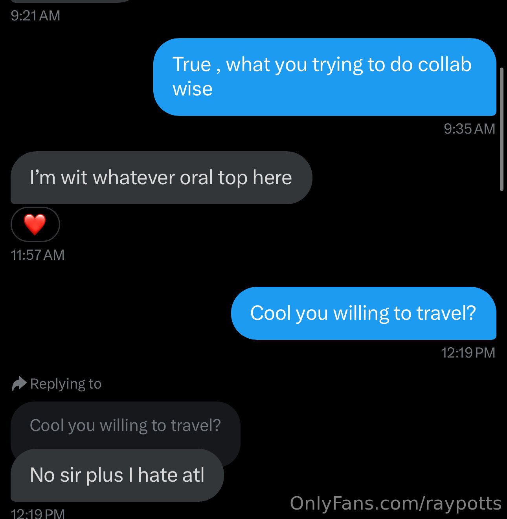Tap the "Replying to" label
This screenshot has height=519, width=507.
[x=66, y=384]
